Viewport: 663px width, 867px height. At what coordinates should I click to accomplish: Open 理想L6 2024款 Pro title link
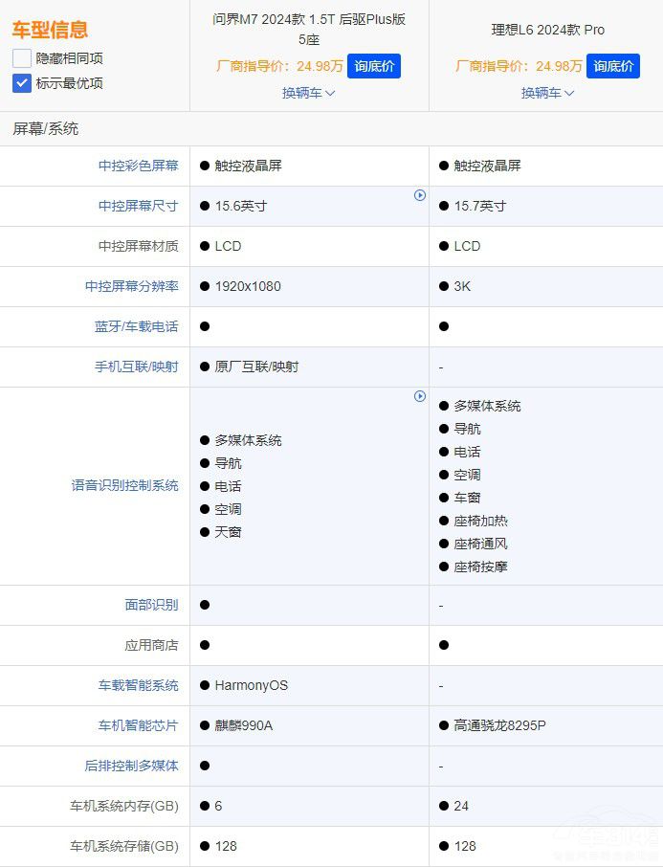point(547,30)
